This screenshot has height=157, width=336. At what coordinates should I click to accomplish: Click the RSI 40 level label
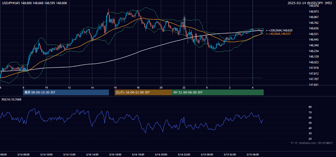click(310, 128)
